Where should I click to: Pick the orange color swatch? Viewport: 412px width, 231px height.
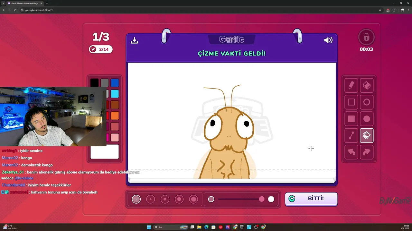point(115,116)
